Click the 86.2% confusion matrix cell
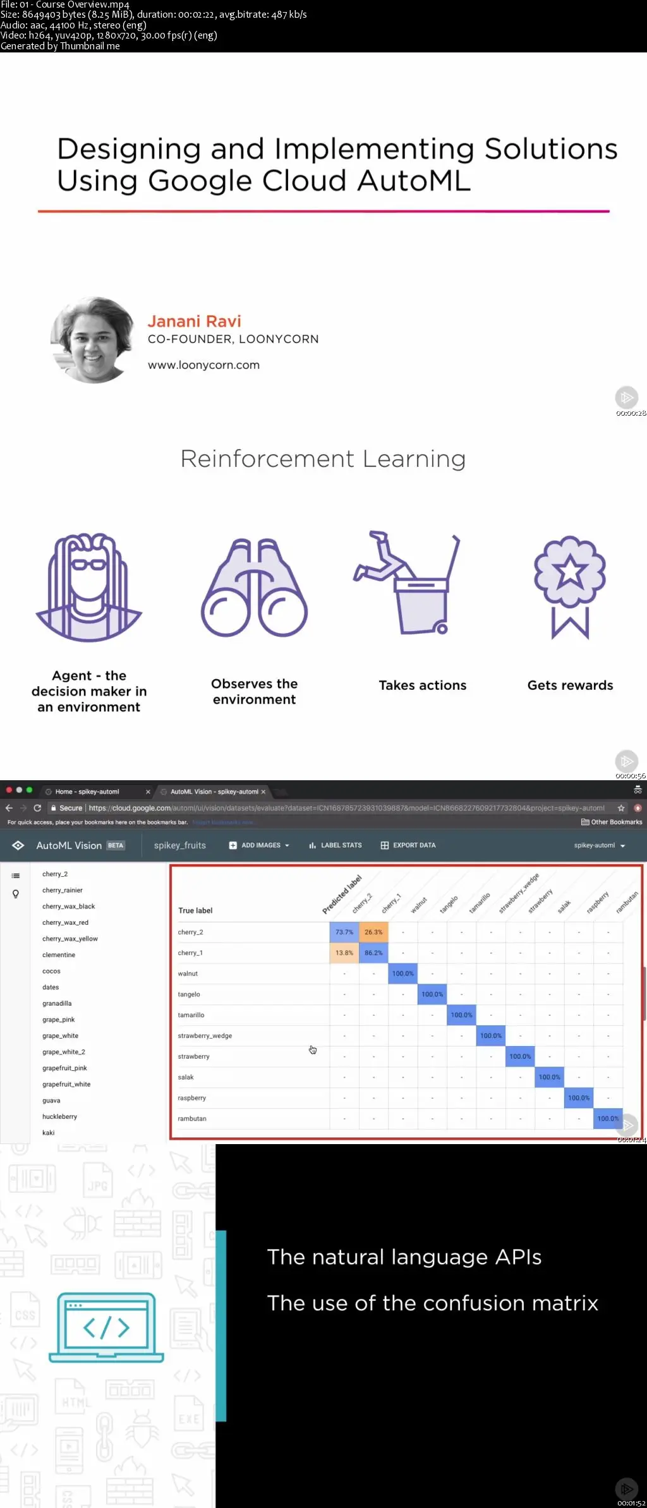The height and width of the screenshot is (1508, 647). click(373, 953)
